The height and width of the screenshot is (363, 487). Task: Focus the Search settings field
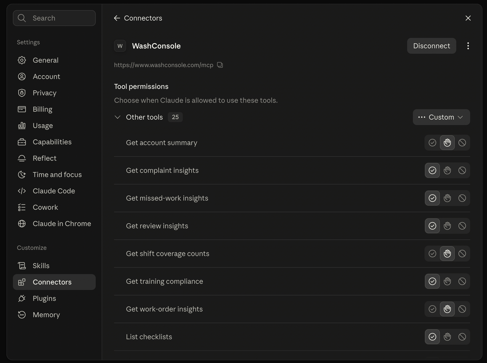click(54, 18)
